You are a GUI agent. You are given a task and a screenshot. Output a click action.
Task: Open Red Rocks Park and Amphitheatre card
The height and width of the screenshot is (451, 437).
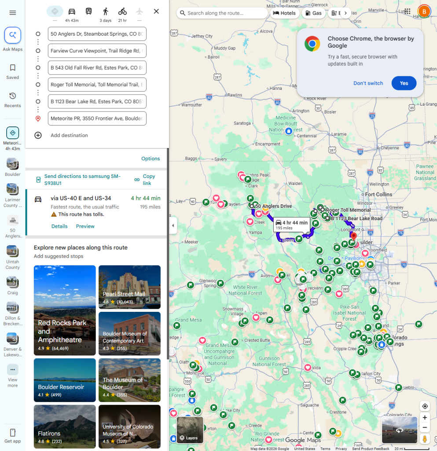click(65, 311)
